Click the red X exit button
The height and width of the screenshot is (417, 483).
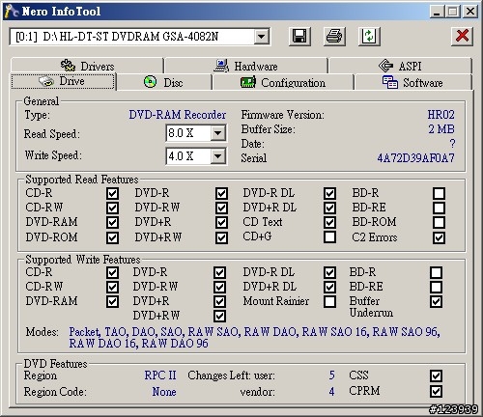(x=462, y=36)
